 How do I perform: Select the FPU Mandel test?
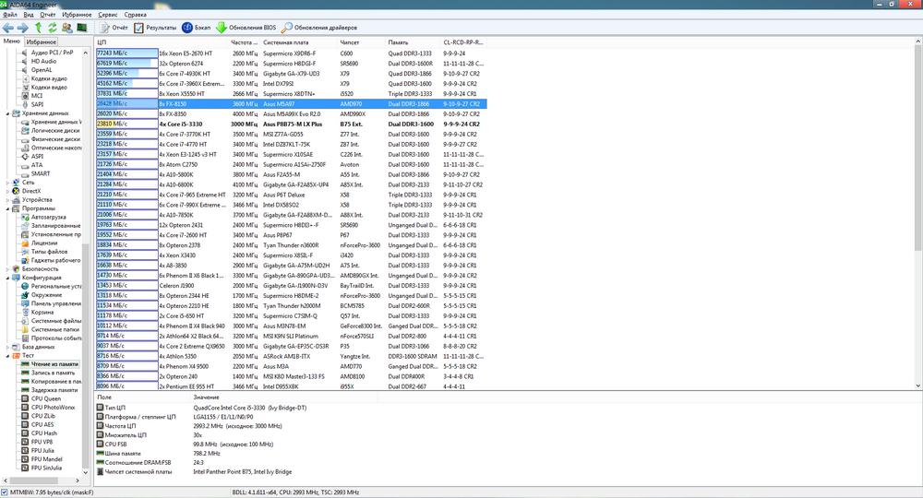(46, 459)
